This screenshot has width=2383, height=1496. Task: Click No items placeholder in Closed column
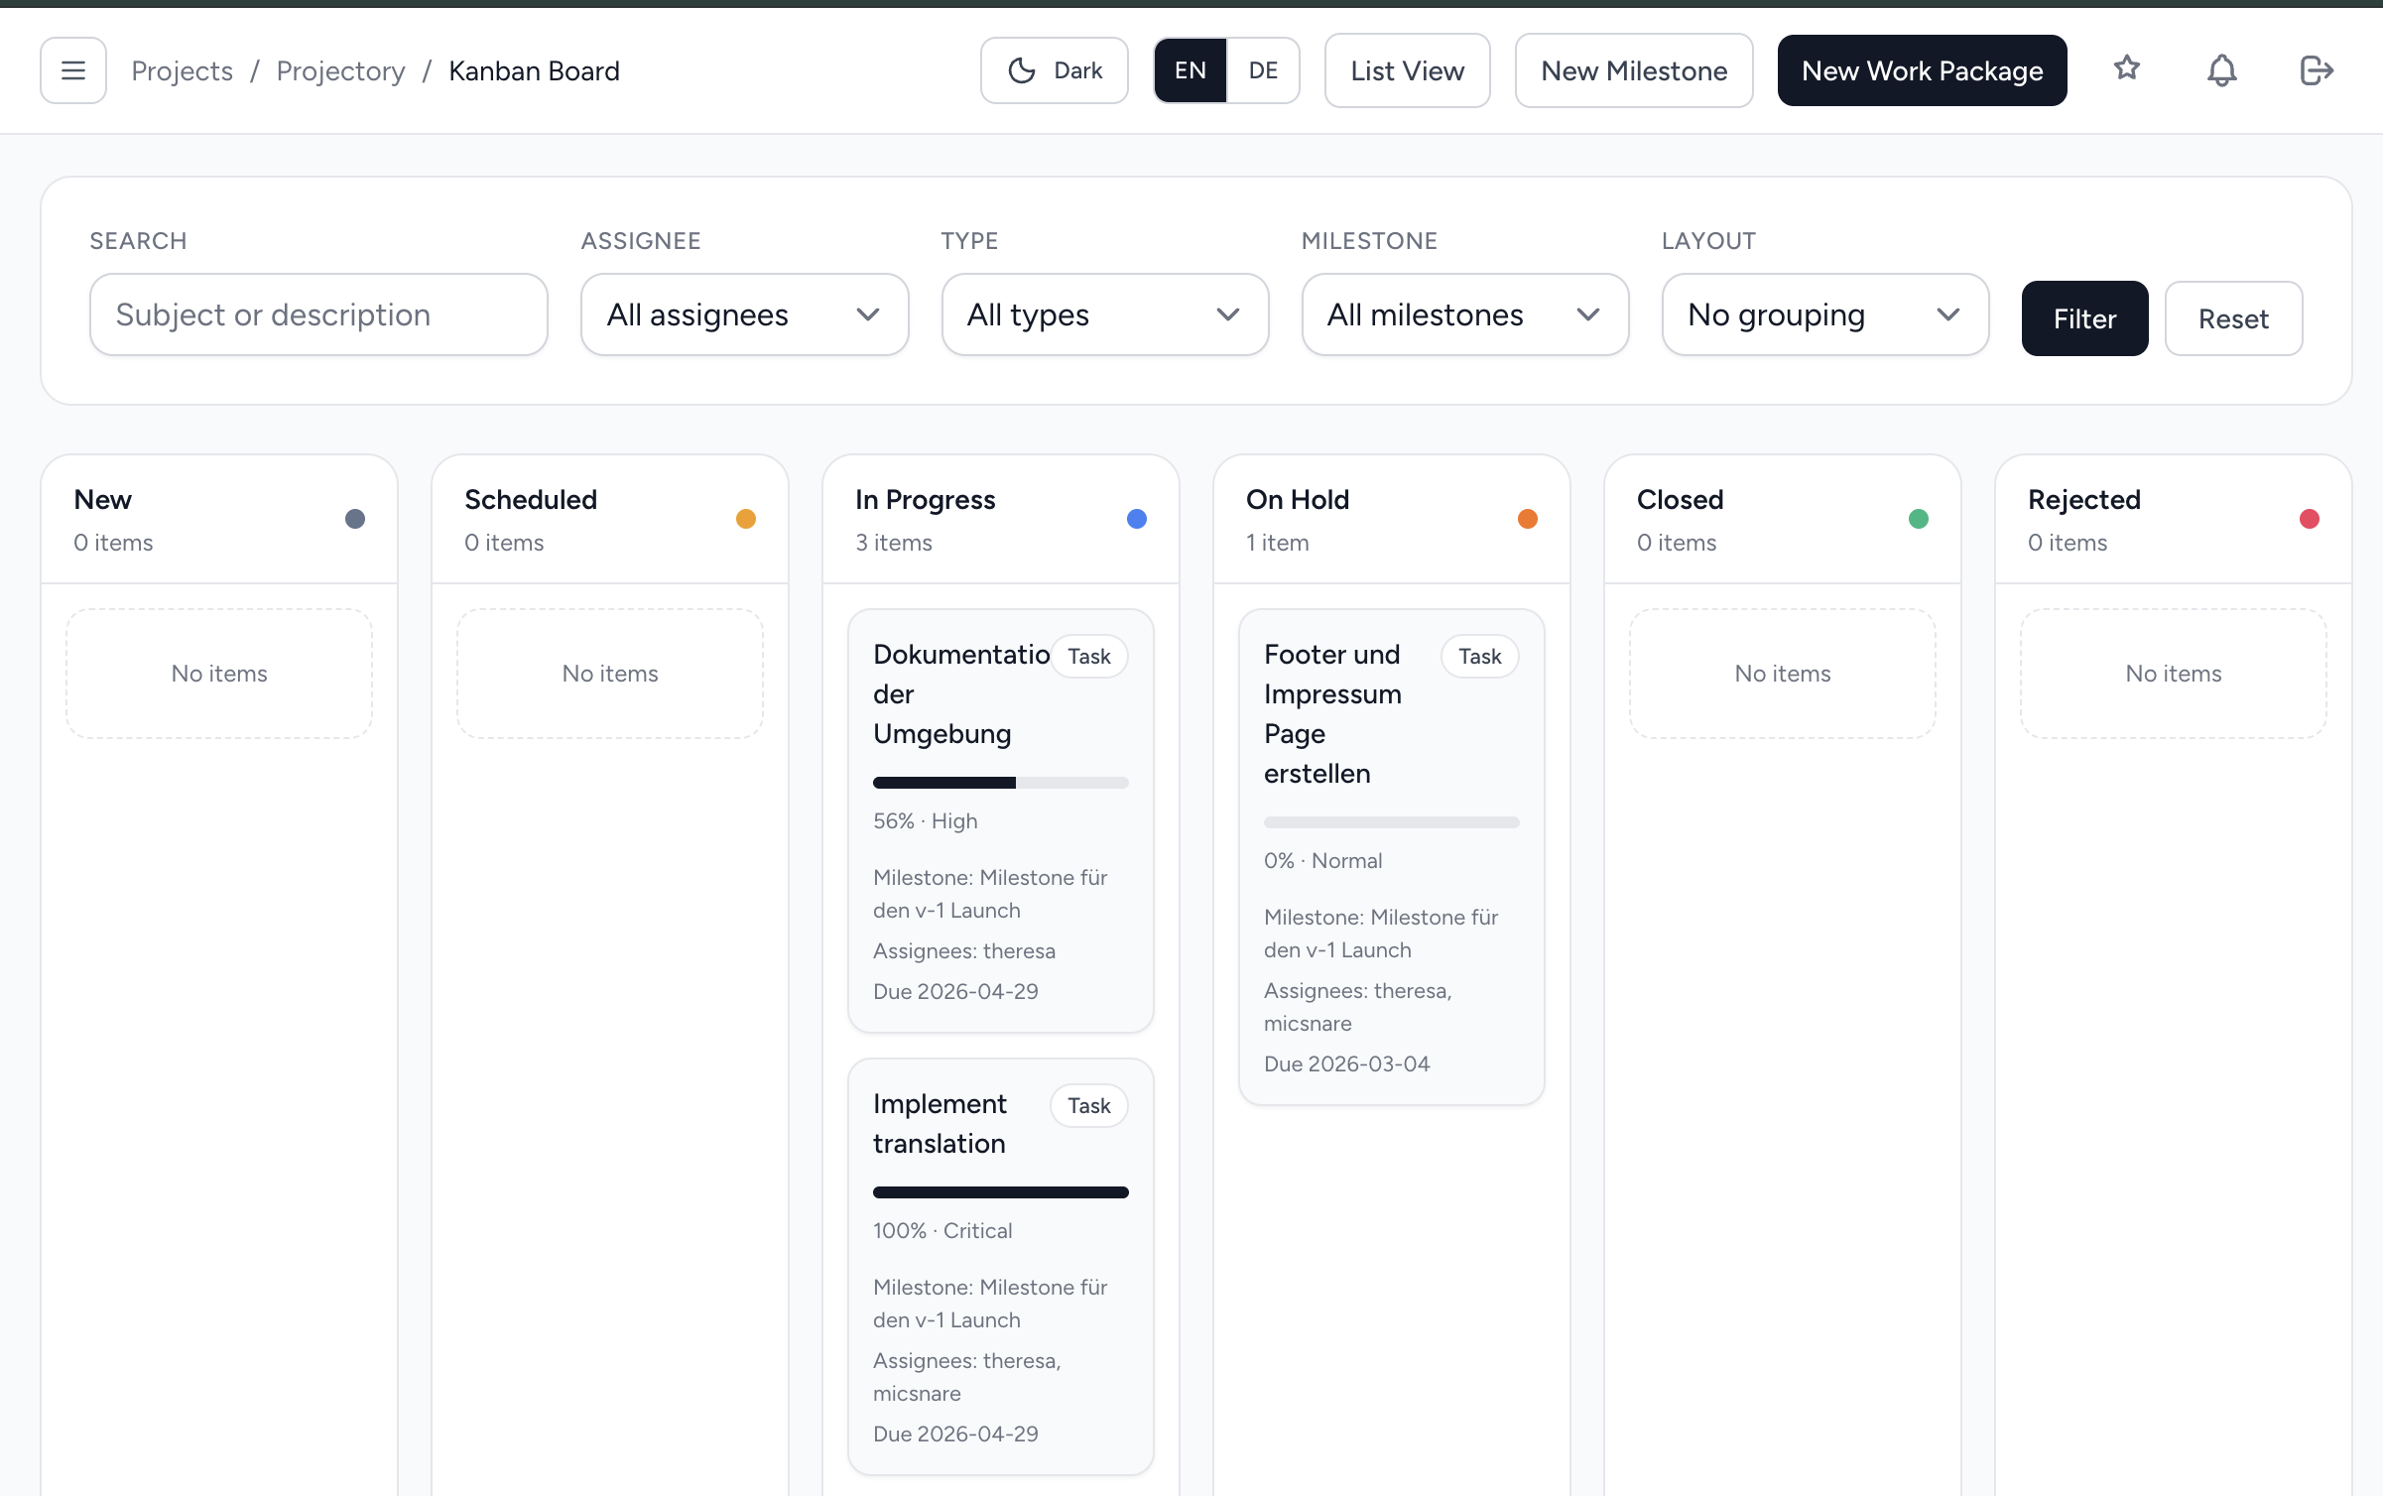1782,674
